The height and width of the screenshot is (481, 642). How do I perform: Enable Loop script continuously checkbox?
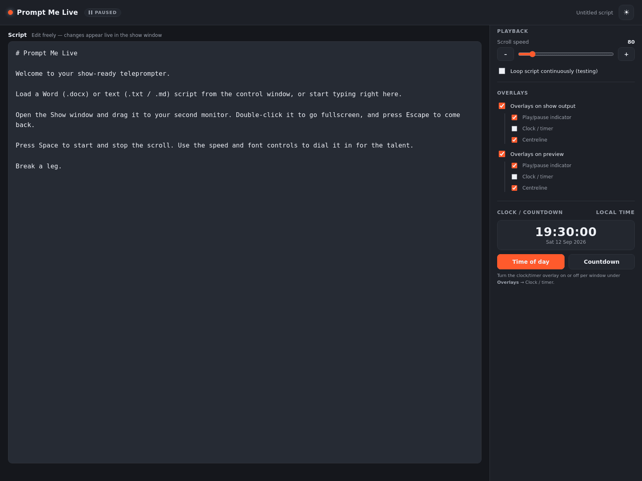[x=502, y=71]
